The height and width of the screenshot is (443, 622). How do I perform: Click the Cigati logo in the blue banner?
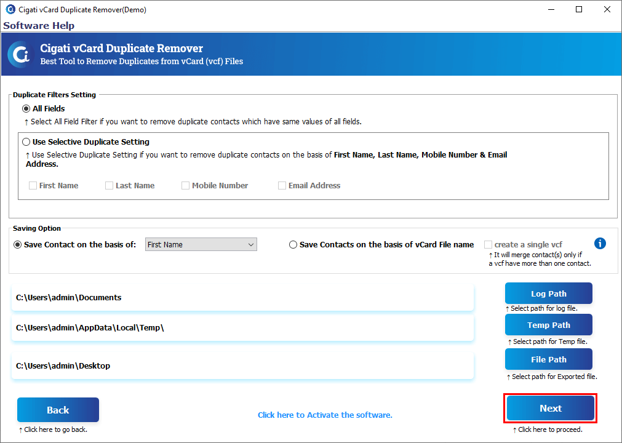[21, 54]
